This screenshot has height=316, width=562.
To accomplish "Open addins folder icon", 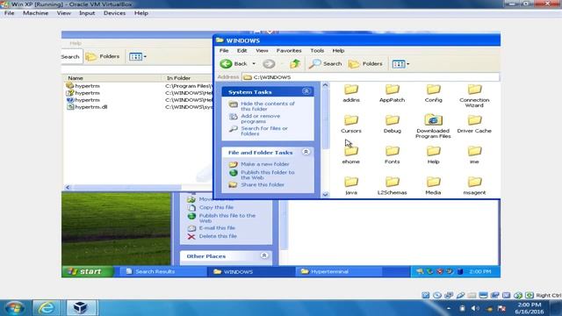I will [351, 90].
